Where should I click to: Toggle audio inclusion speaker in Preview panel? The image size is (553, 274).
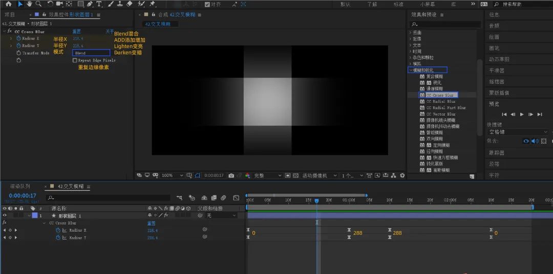(534, 141)
